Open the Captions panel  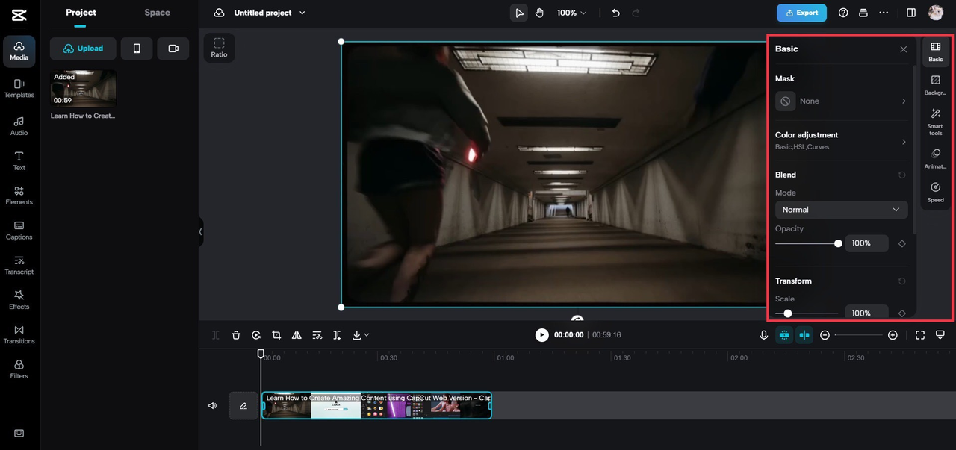[x=19, y=231]
